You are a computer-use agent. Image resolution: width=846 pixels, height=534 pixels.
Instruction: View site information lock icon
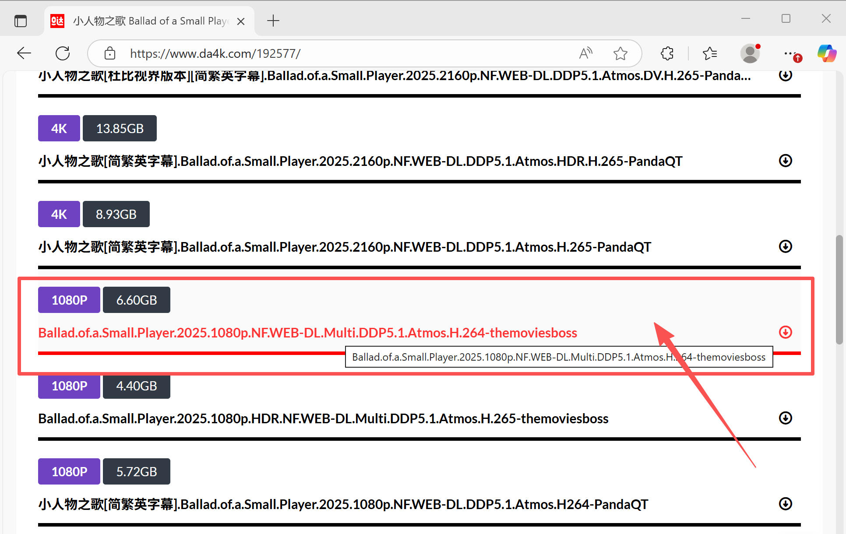tap(109, 53)
